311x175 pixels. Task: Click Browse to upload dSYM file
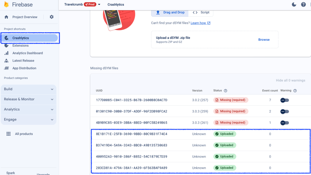(x=264, y=40)
